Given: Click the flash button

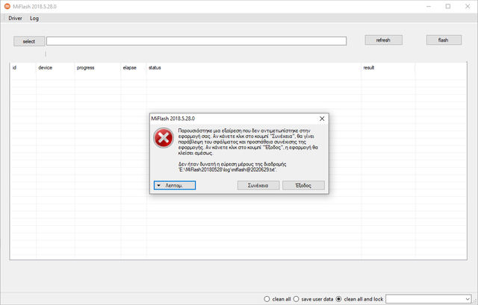Looking at the screenshot, I should [444, 40].
